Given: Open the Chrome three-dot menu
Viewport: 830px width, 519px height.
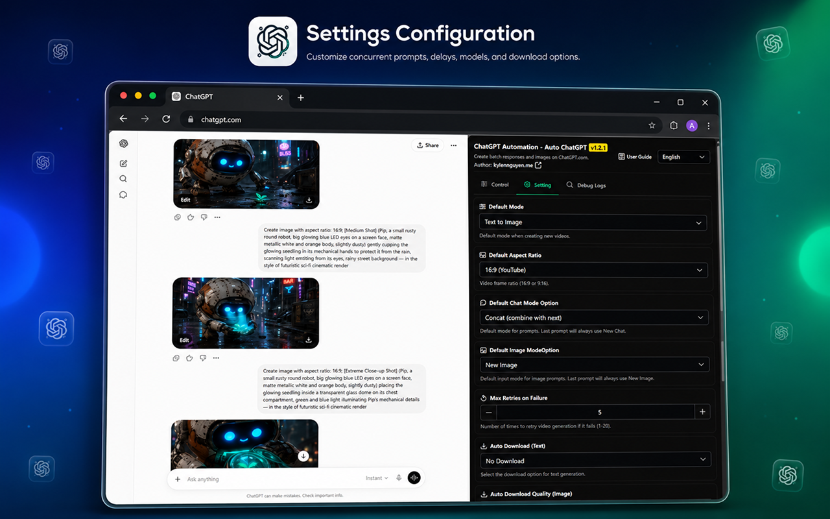Looking at the screenshot, I should click(709, 126).
